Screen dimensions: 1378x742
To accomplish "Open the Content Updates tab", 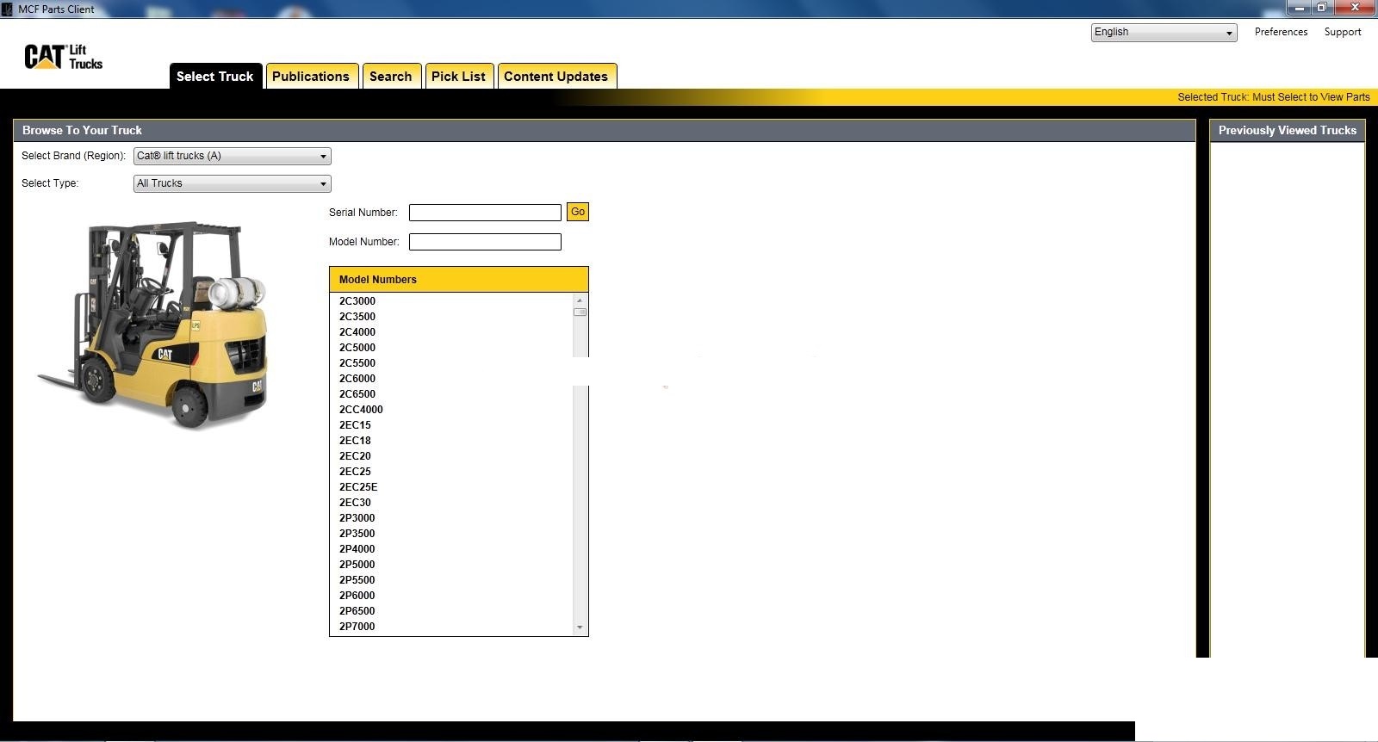I will tap(556, 76).
